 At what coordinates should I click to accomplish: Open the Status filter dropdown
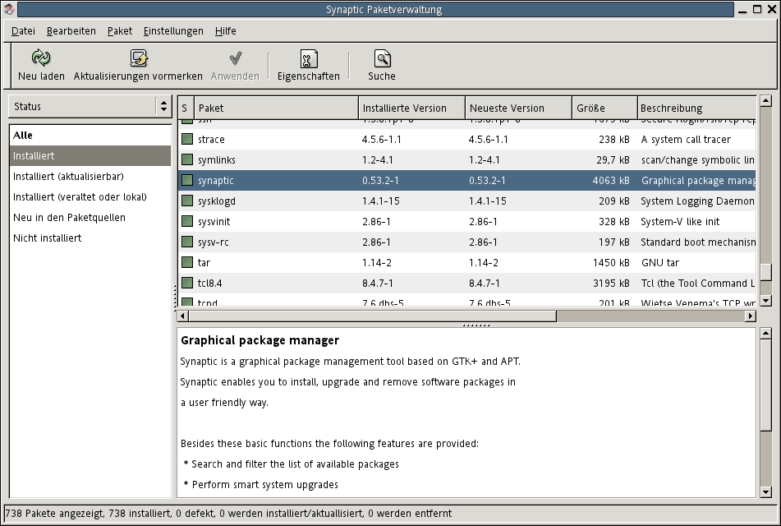(x=89, y=106)
